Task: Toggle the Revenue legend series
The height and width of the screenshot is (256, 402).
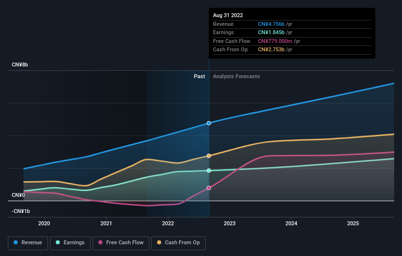Action: tap(28, 243)
